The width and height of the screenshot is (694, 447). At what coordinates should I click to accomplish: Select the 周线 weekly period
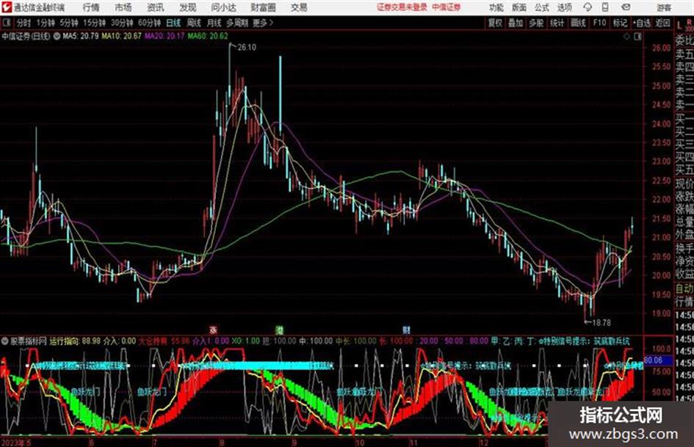click(194, 23)
